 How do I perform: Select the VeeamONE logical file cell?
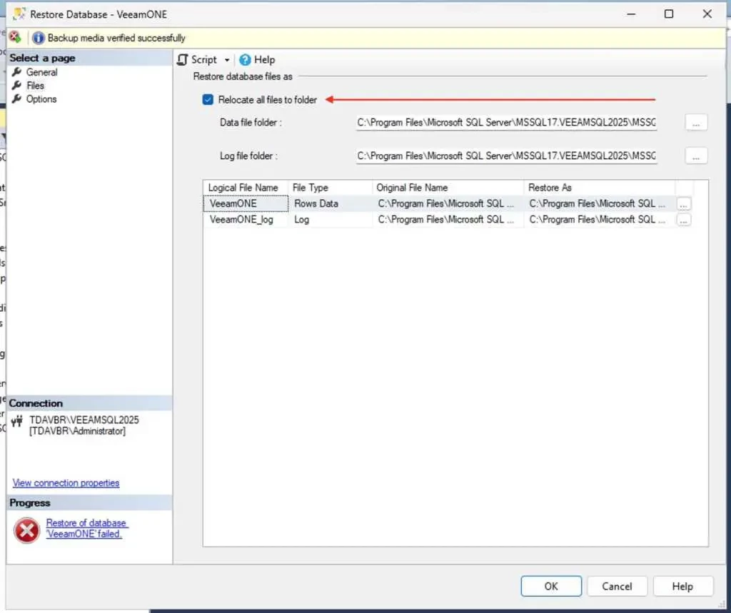point(246,203)
